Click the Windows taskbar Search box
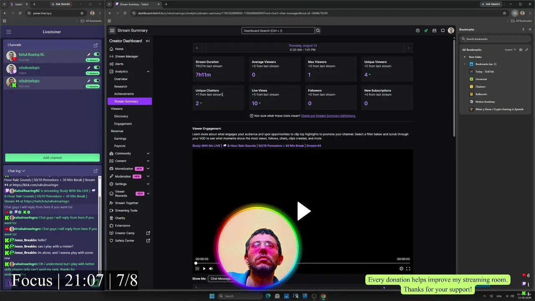 pos(240,296)
